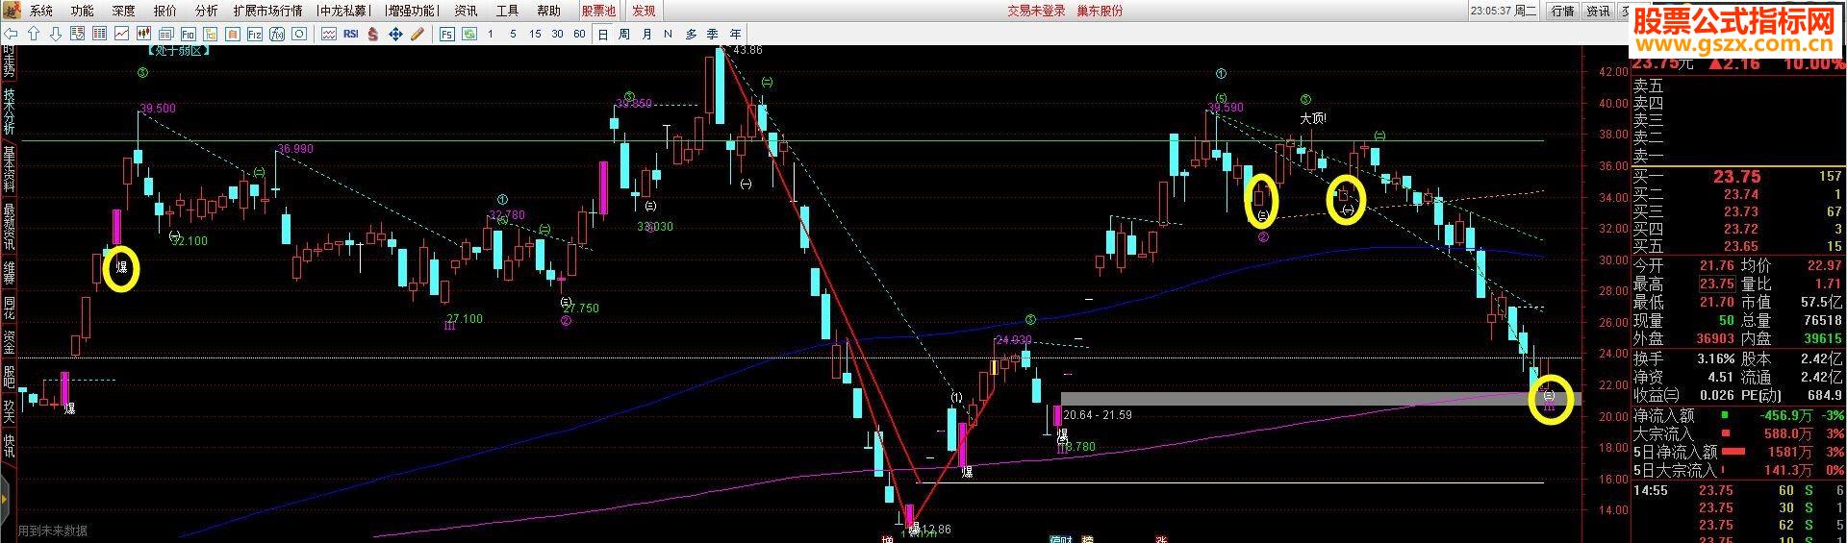Click the circle-in-square toolbar icon
The width and height of the screenshot is (1847, 543).
pos(298,34)
